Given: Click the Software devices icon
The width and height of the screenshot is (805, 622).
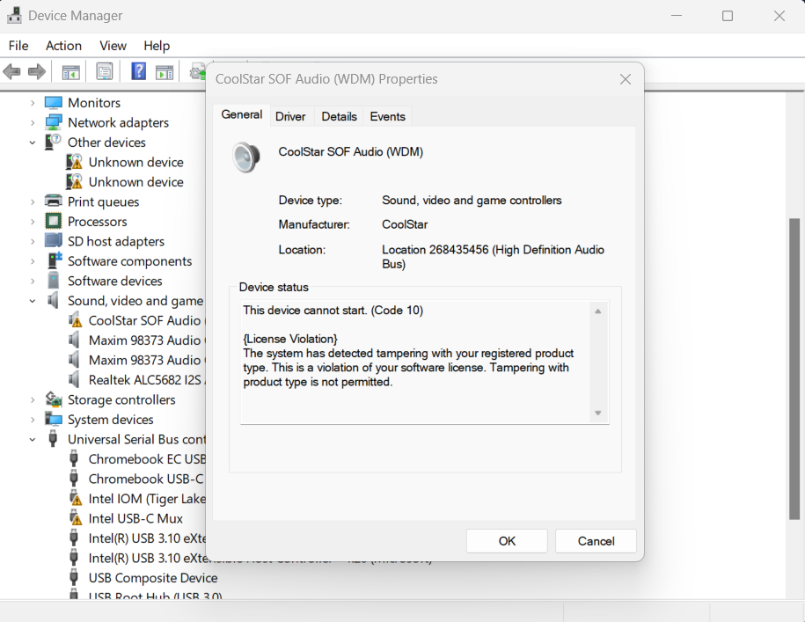Looking at the screenshot, I should click(x=53, y=281).
